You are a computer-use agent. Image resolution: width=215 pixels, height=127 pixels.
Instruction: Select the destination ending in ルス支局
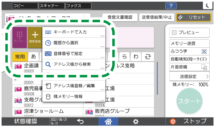129,68
